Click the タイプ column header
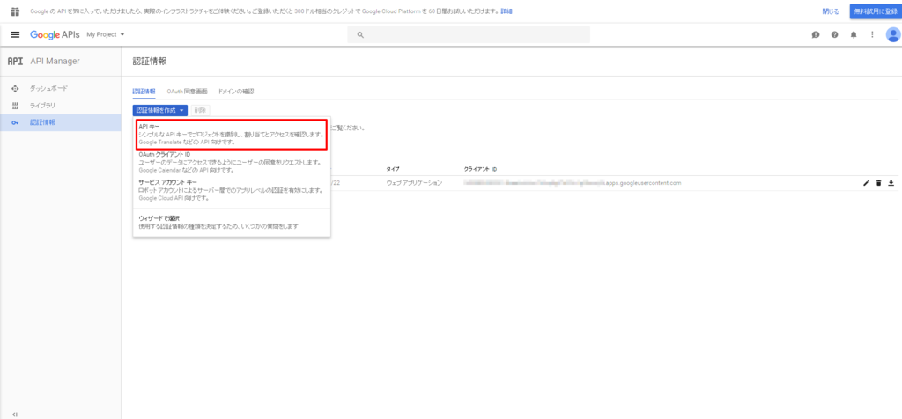902x419 pixels. click(x=393, y=169)
